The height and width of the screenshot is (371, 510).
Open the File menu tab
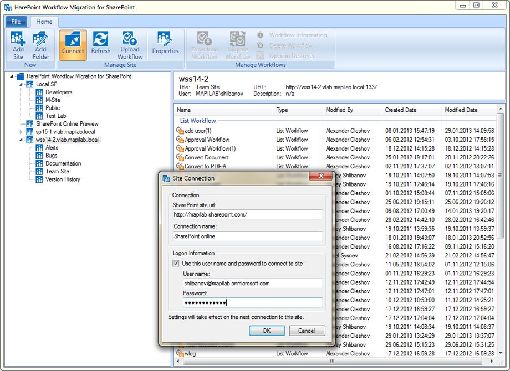pyautogui.click(x=16, y=22)
